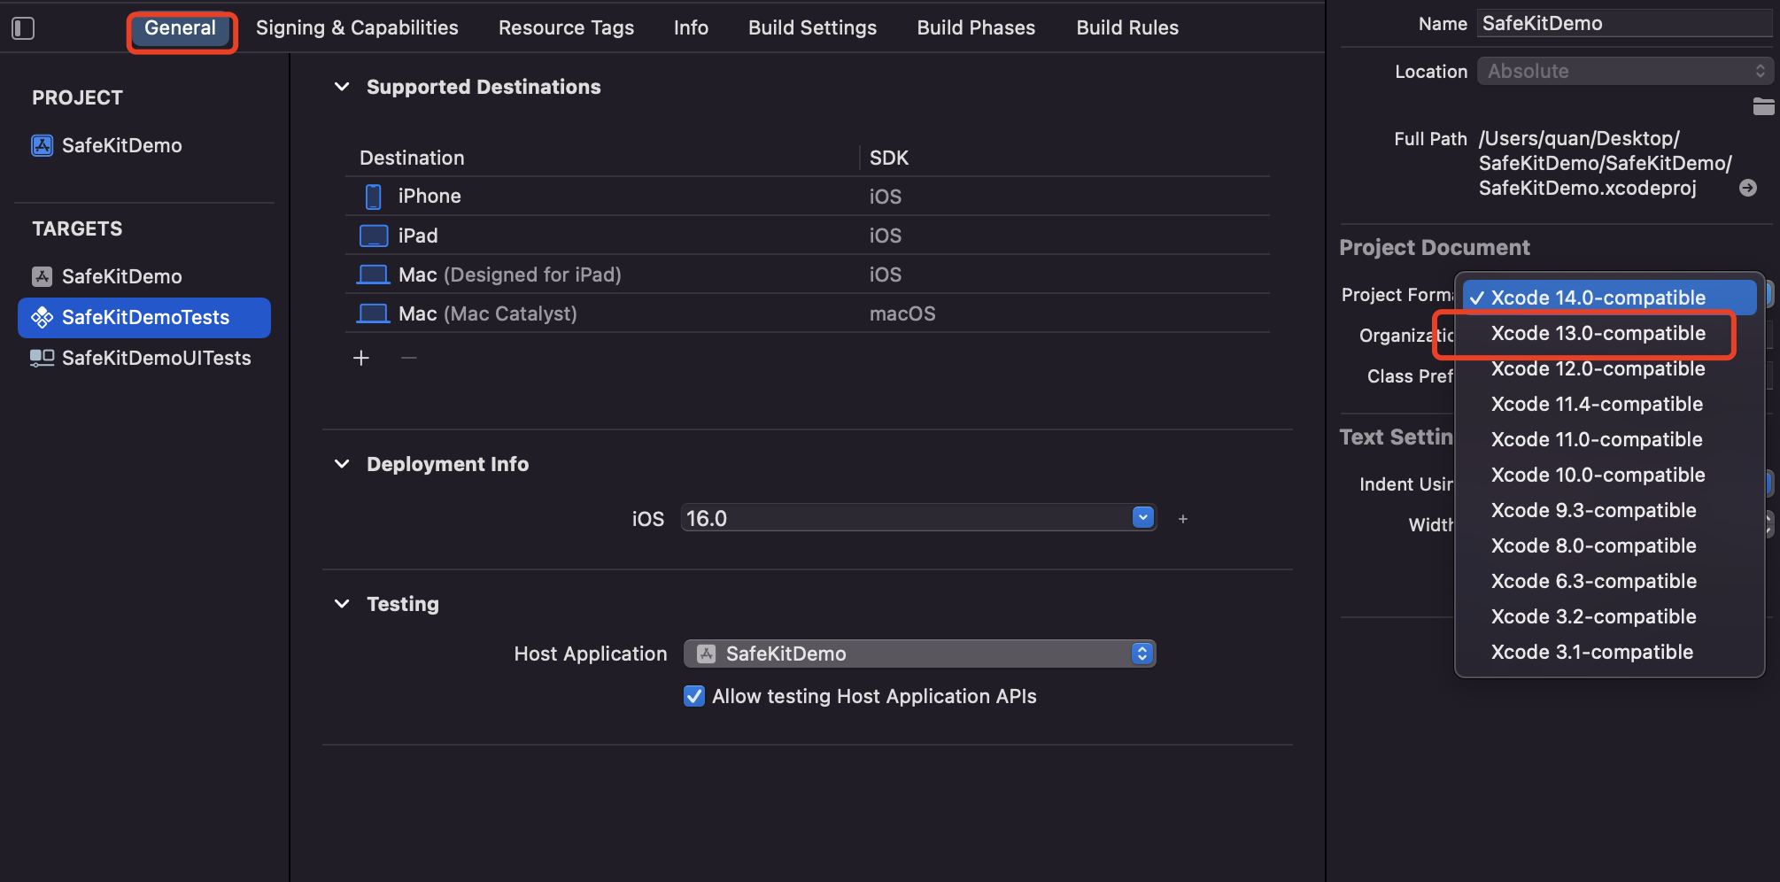
Task: Click the SafeKitDemo app icon in Host Application
Action: (706, 654)
